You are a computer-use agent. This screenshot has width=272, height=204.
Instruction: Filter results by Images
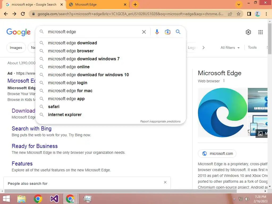[16, 48]
